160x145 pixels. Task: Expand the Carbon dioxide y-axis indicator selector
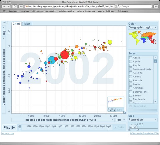[x=4, y=38]
